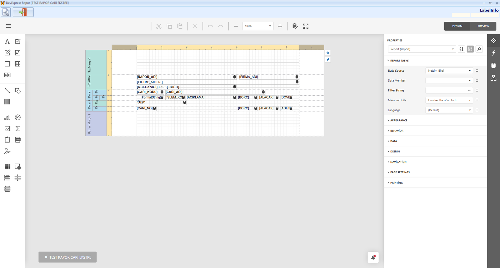Open the hamburger menu
This screenshot has width=500, height=268.
(8, 26)
